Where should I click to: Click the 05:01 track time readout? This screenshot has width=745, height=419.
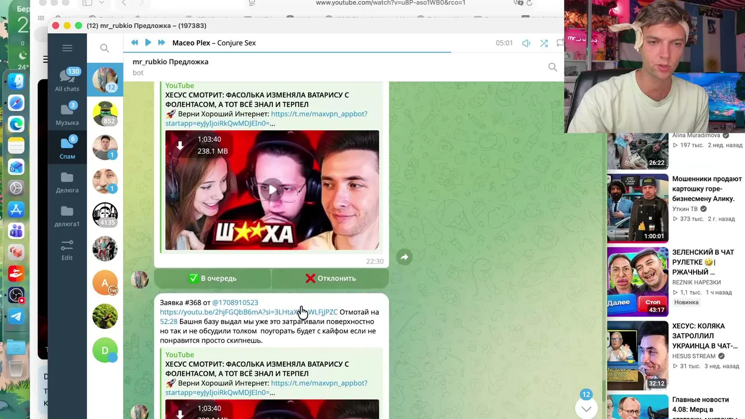coord(504,43)
